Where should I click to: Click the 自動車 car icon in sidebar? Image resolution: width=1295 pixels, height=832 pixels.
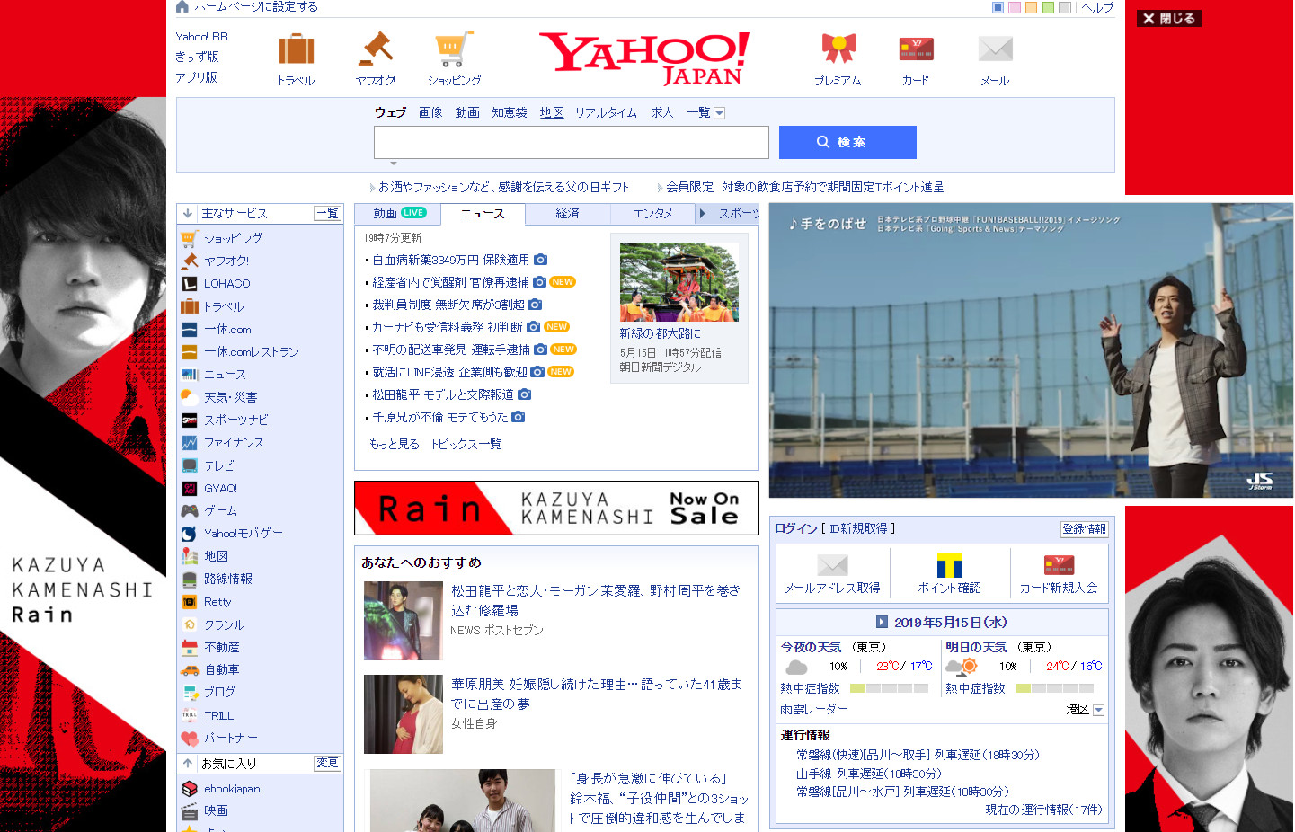pos(189,669)
